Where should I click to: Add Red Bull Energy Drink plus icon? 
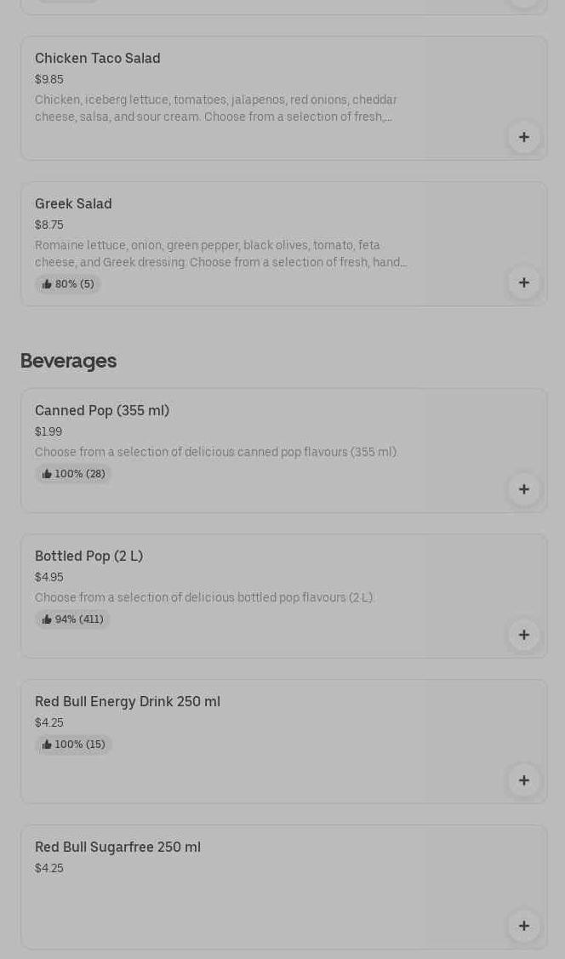(x=523, y=780)
